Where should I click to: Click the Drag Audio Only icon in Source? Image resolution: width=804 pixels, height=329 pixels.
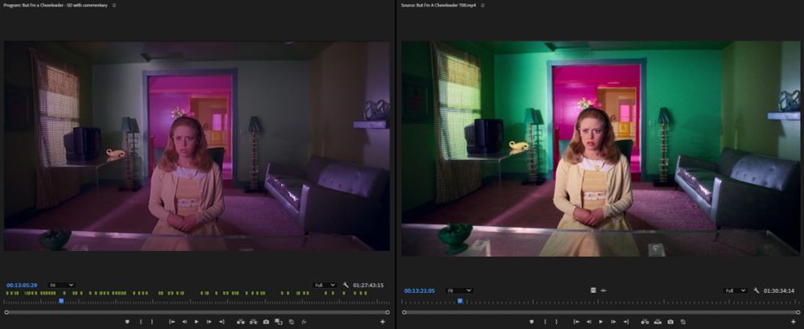[604, 290]
